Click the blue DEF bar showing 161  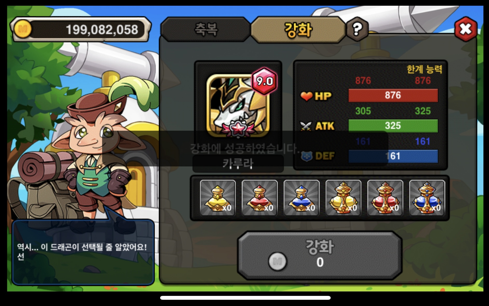393,156
